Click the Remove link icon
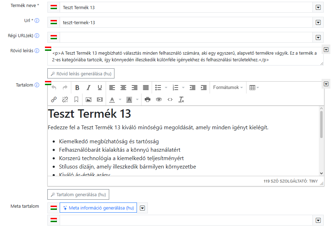336x227 pixels. pyautogui.click(x=65, y=99)
